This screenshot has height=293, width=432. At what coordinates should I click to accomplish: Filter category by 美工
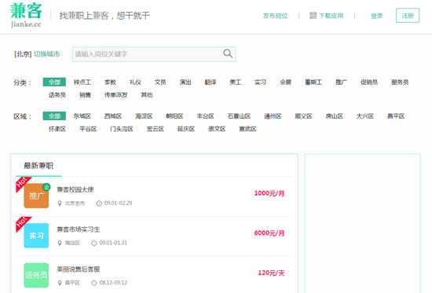[236, 82]
